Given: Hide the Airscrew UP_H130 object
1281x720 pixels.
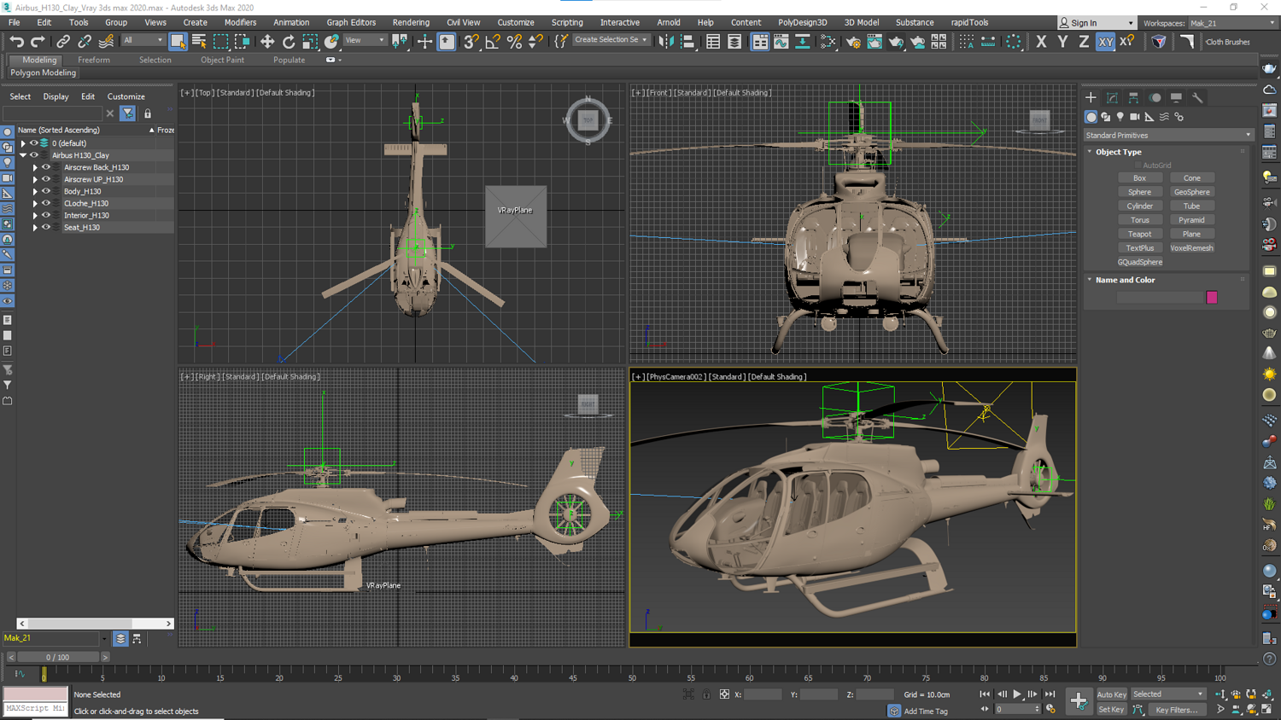Looking at the screenshot, I should click(x=46, y=179).
